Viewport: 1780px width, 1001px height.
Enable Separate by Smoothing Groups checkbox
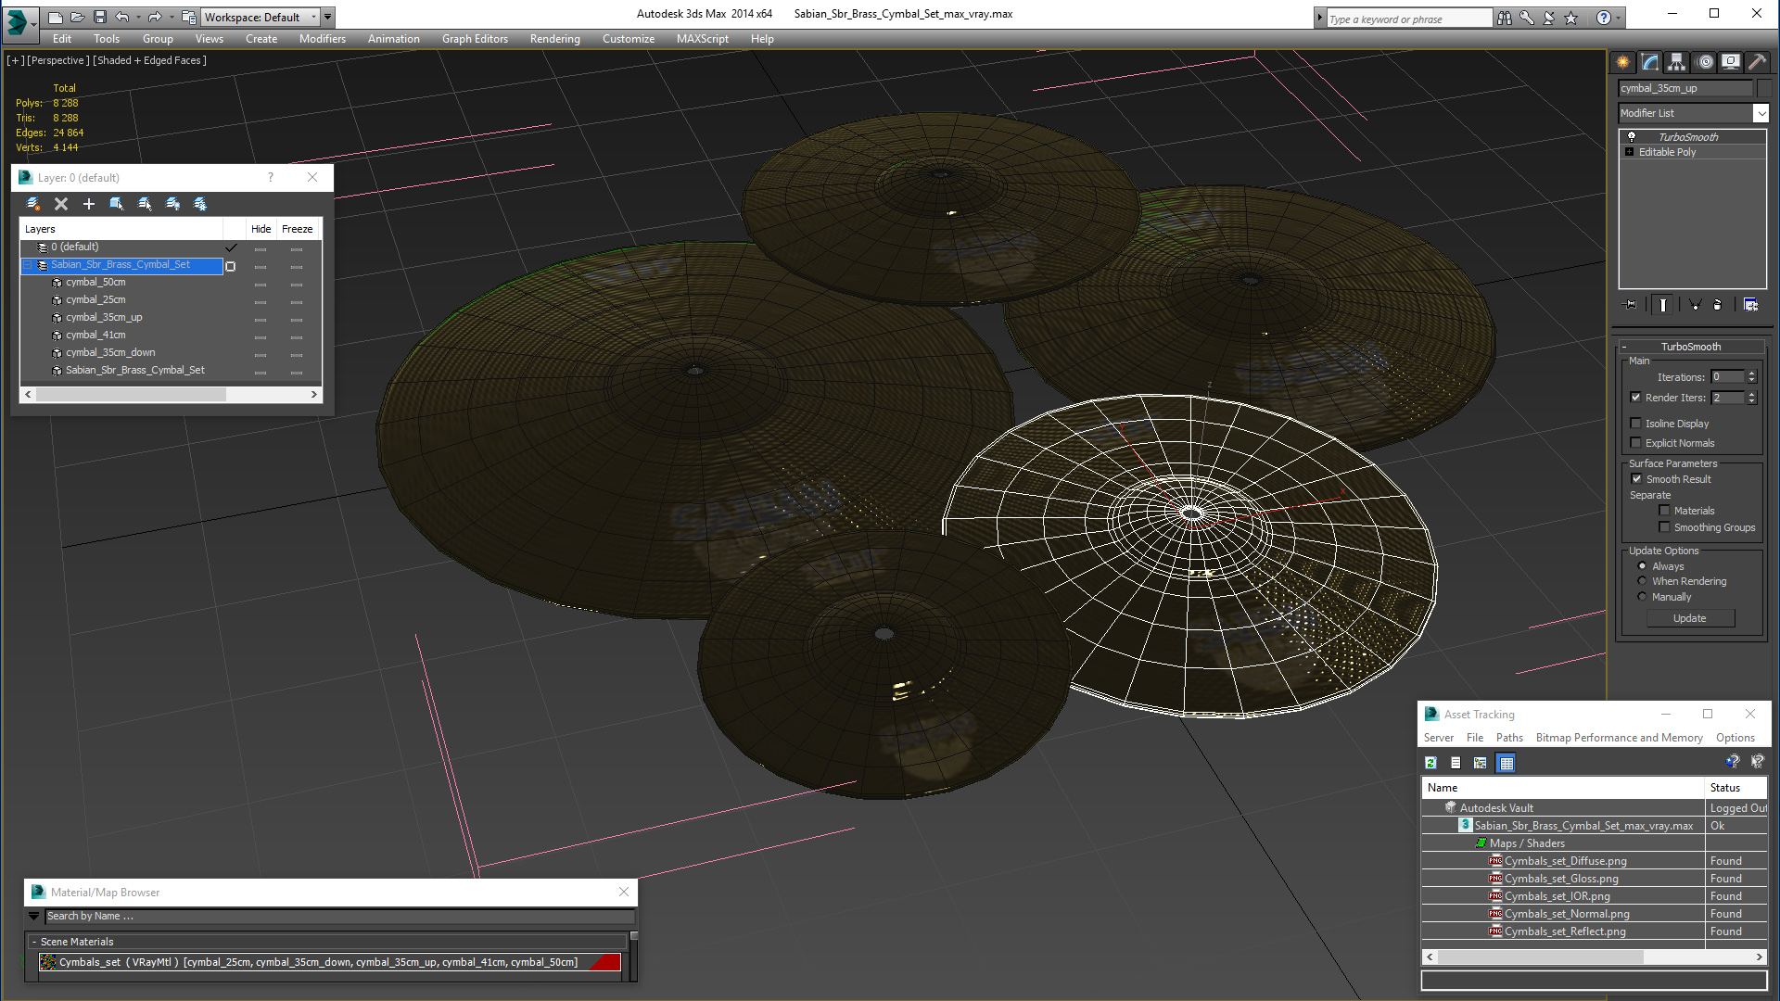coord(1665,527)
